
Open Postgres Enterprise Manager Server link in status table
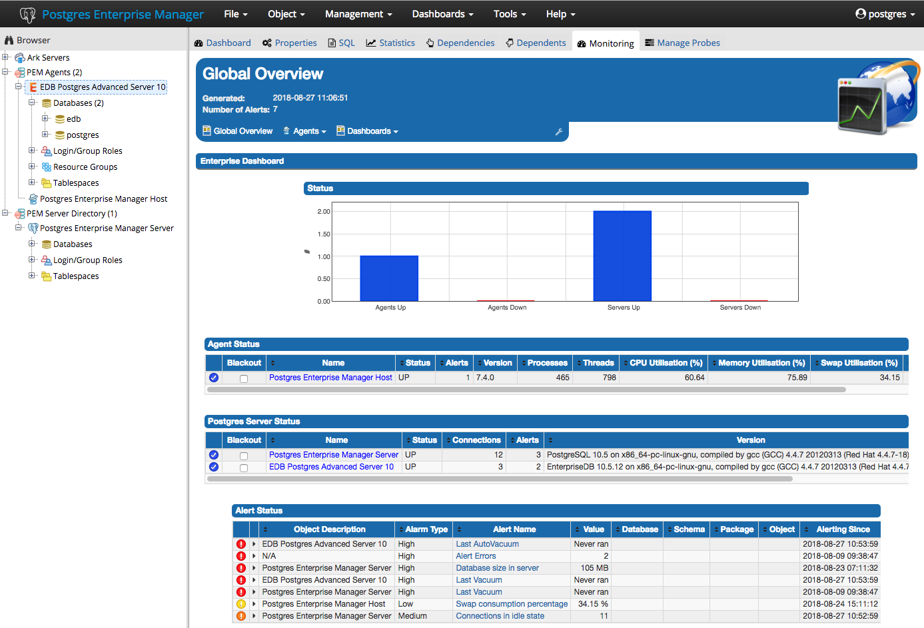(x=334, y=455)
